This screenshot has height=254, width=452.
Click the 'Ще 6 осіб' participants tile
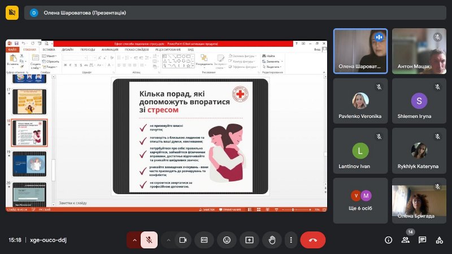360,200
